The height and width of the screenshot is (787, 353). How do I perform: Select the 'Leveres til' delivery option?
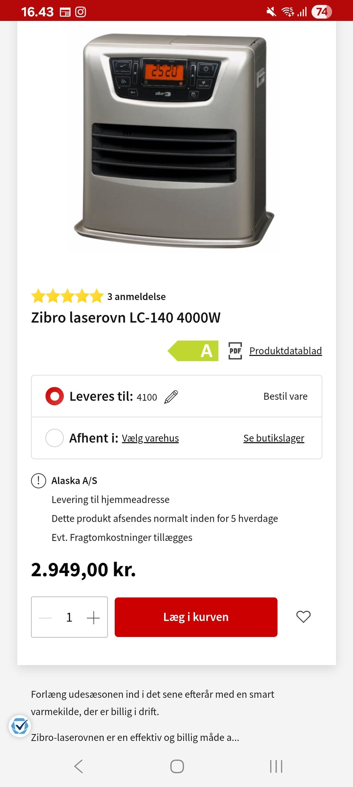[x=54, y=396]
